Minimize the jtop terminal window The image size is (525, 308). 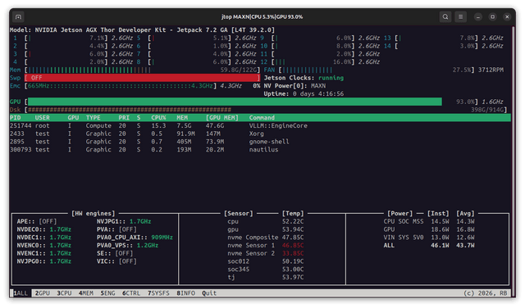point(478,16)
